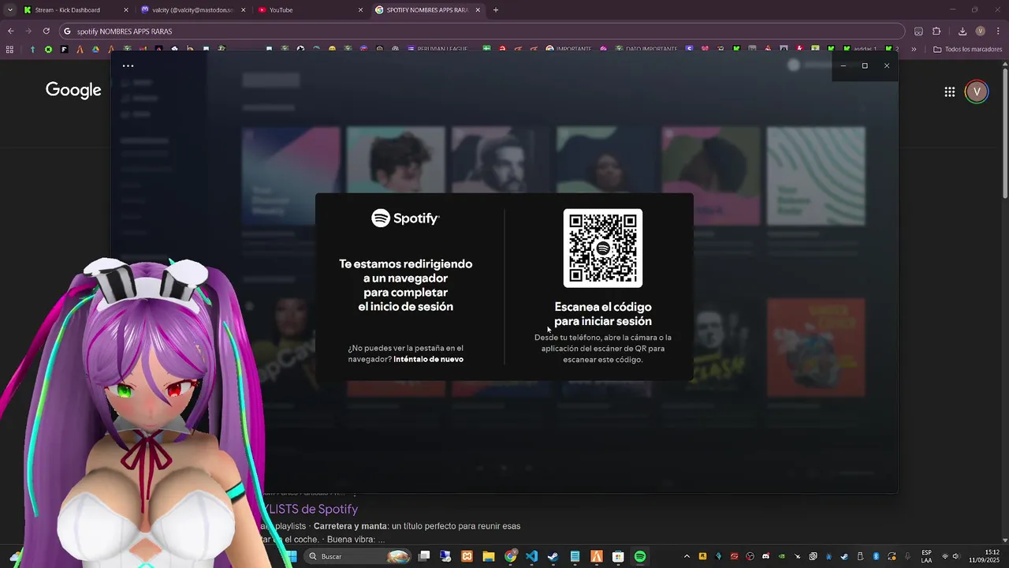The image size is (1009, 568).
Task: Reload the Google results page
Action: point(47,32)
